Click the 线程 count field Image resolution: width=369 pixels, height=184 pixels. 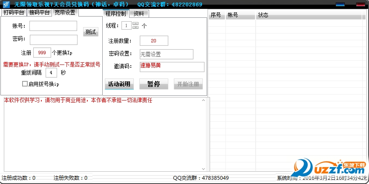(127, 25)
